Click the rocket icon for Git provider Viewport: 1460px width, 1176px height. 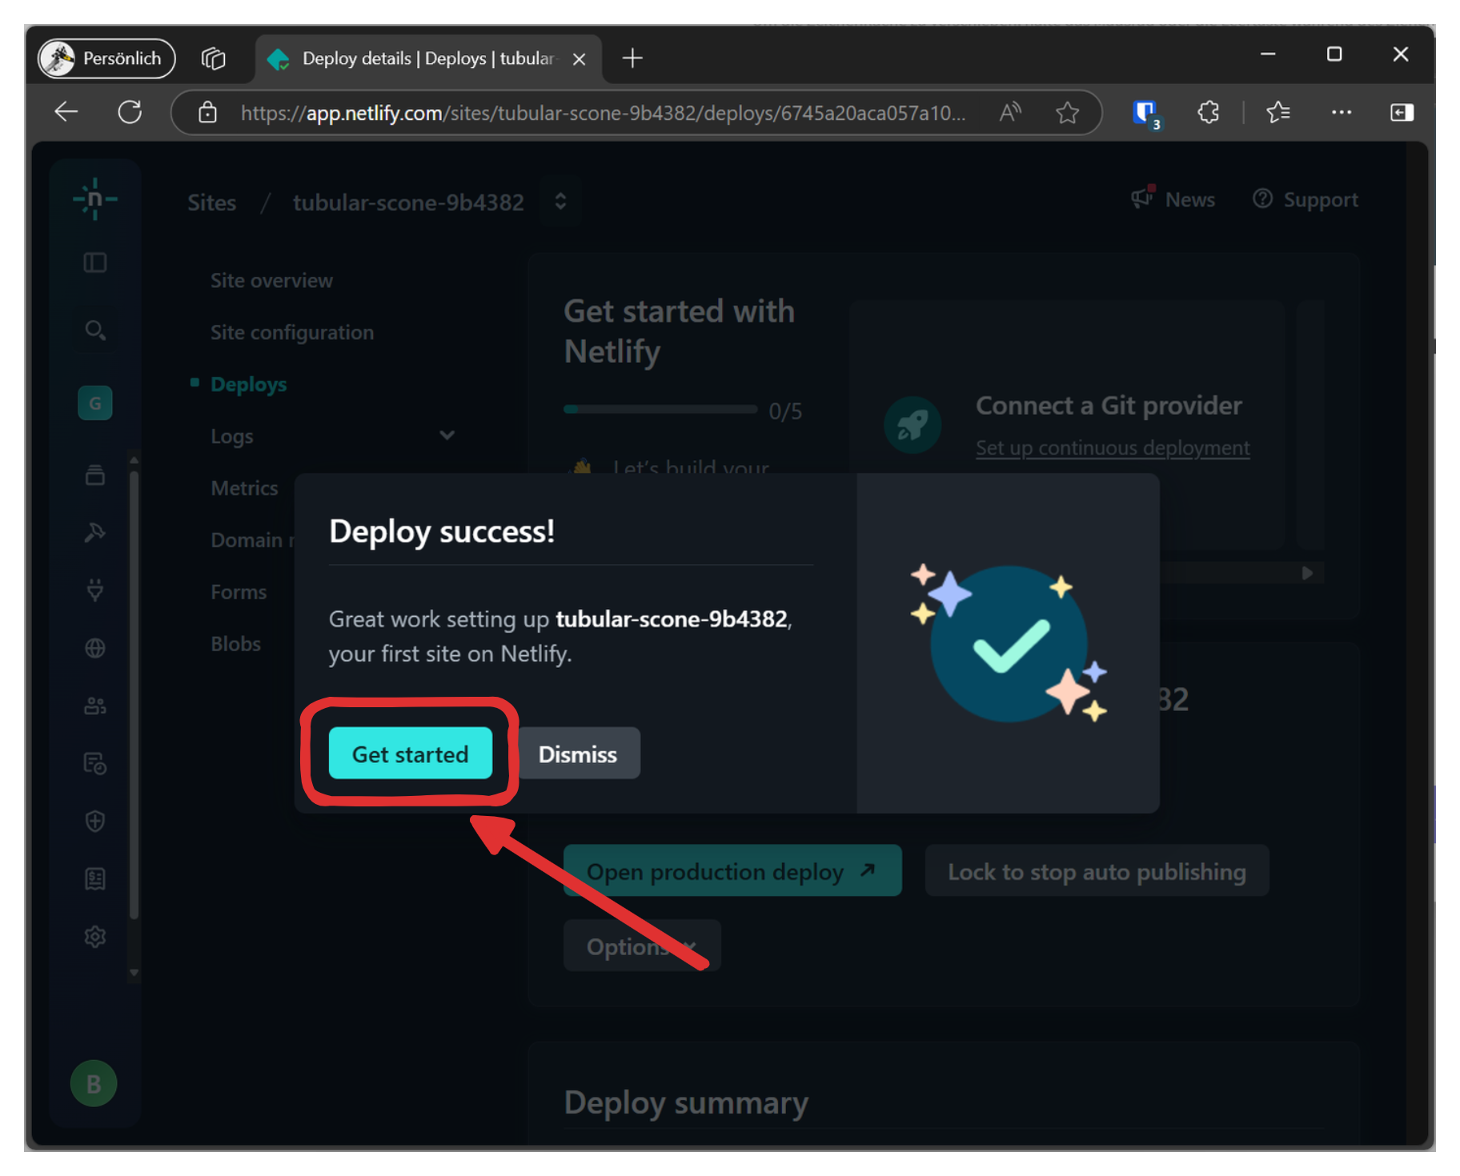click(x=912, y=425)
